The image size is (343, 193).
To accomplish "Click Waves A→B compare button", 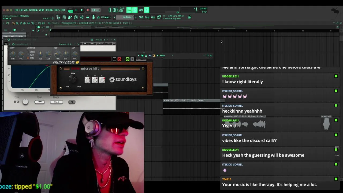I will tap(92, 44).
